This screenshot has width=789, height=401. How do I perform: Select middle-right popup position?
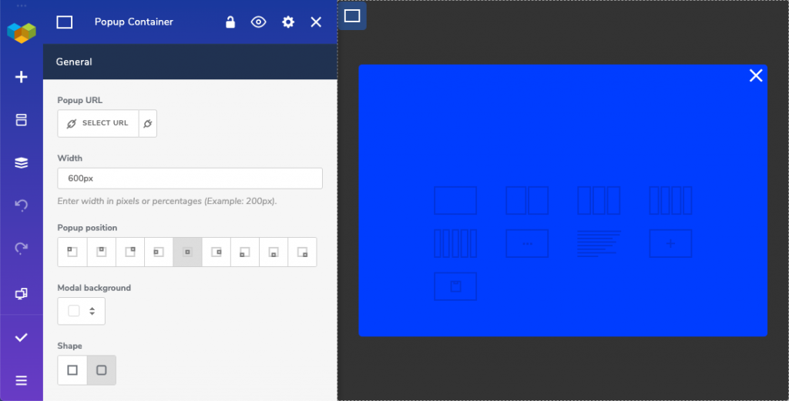click(217, 252)
